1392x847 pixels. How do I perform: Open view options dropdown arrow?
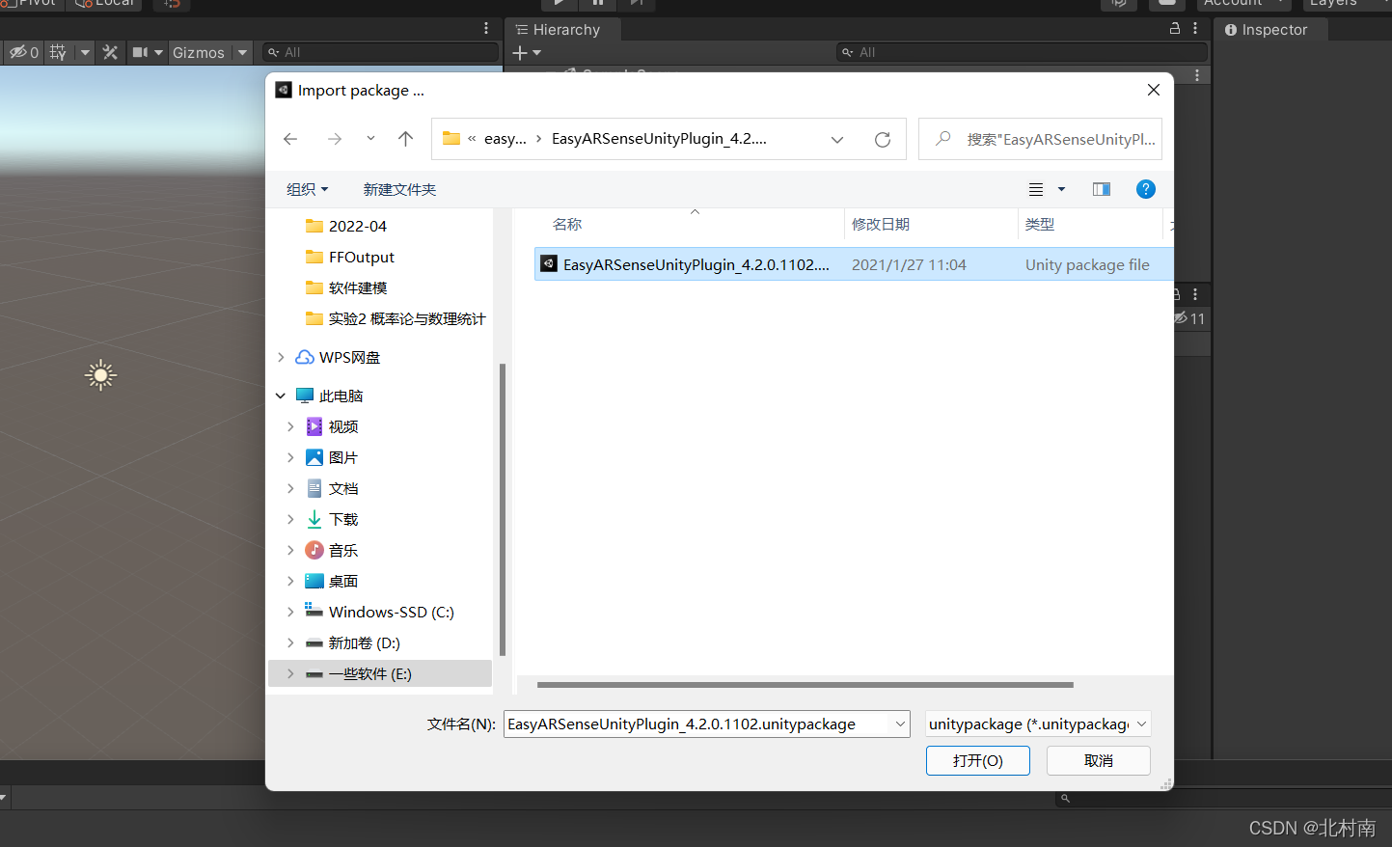pos(1061,189)
